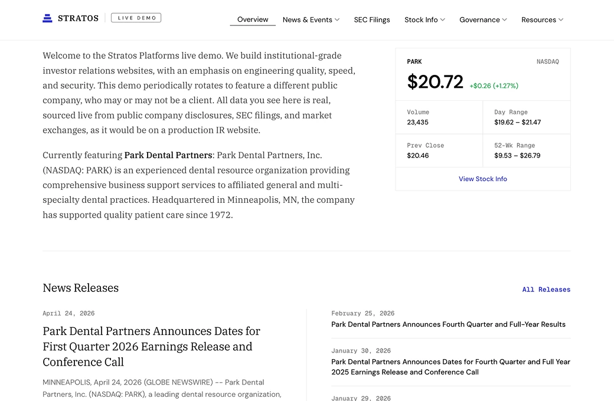Image resolution: width=614 pixels, height=401 pixels.
Task: Expand the News & Events chevron
Action: [337, 19]
